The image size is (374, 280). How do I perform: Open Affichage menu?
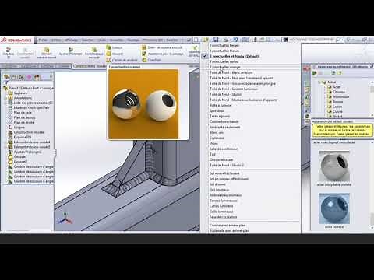click(71, 40)
